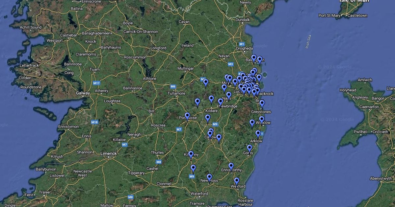Click the M1 motorway shield near Drogheda

click(242, 44)
